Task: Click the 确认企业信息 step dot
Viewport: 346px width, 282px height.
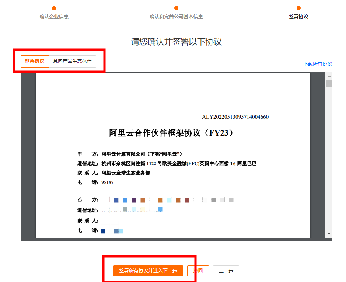Action: click(54, 8)
